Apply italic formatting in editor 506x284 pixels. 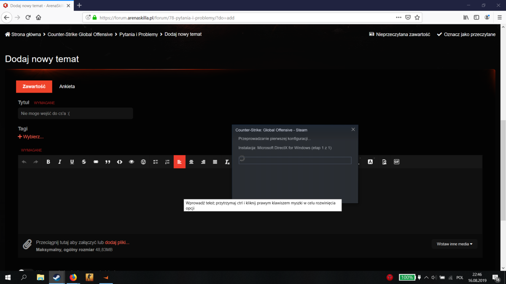tap(60, 162)
